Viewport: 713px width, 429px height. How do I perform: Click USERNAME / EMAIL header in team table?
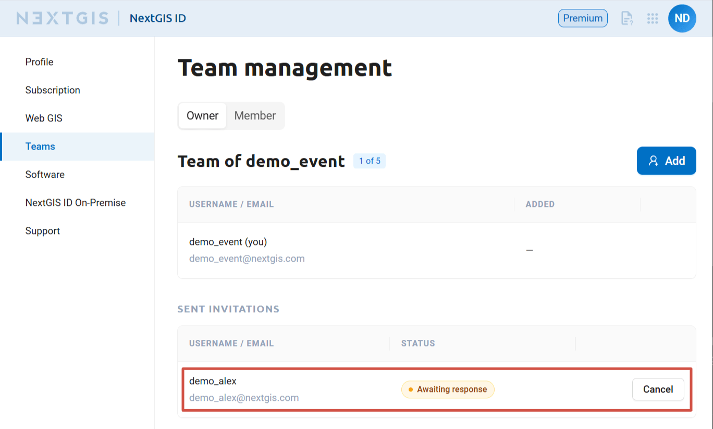pos(231,204)
